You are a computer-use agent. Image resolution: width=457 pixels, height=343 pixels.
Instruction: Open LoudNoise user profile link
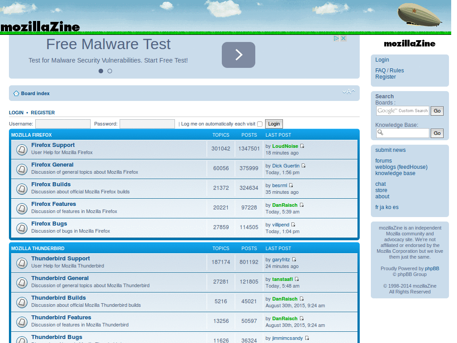pos(285,146)
